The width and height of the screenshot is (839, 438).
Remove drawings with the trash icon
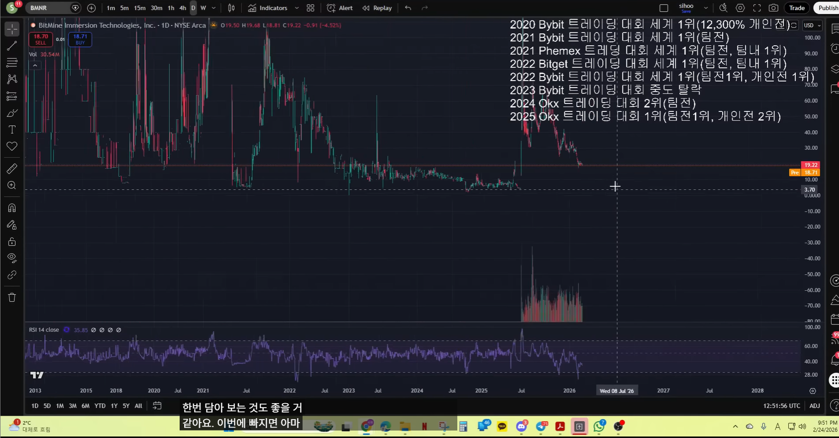pos(12,297)
